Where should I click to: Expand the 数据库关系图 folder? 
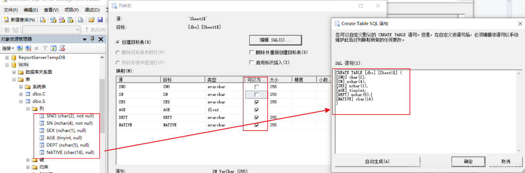(x=14, y=72)
